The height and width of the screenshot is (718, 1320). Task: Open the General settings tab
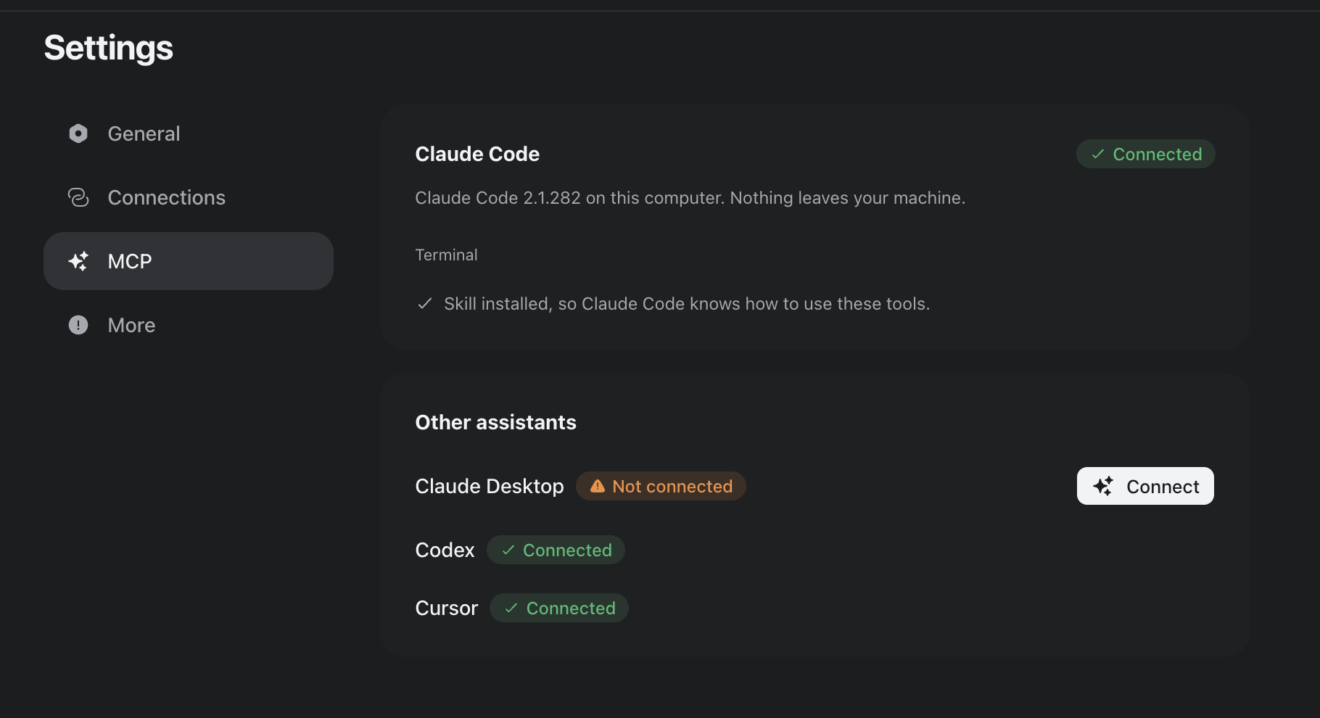click(x=189, y=133)
